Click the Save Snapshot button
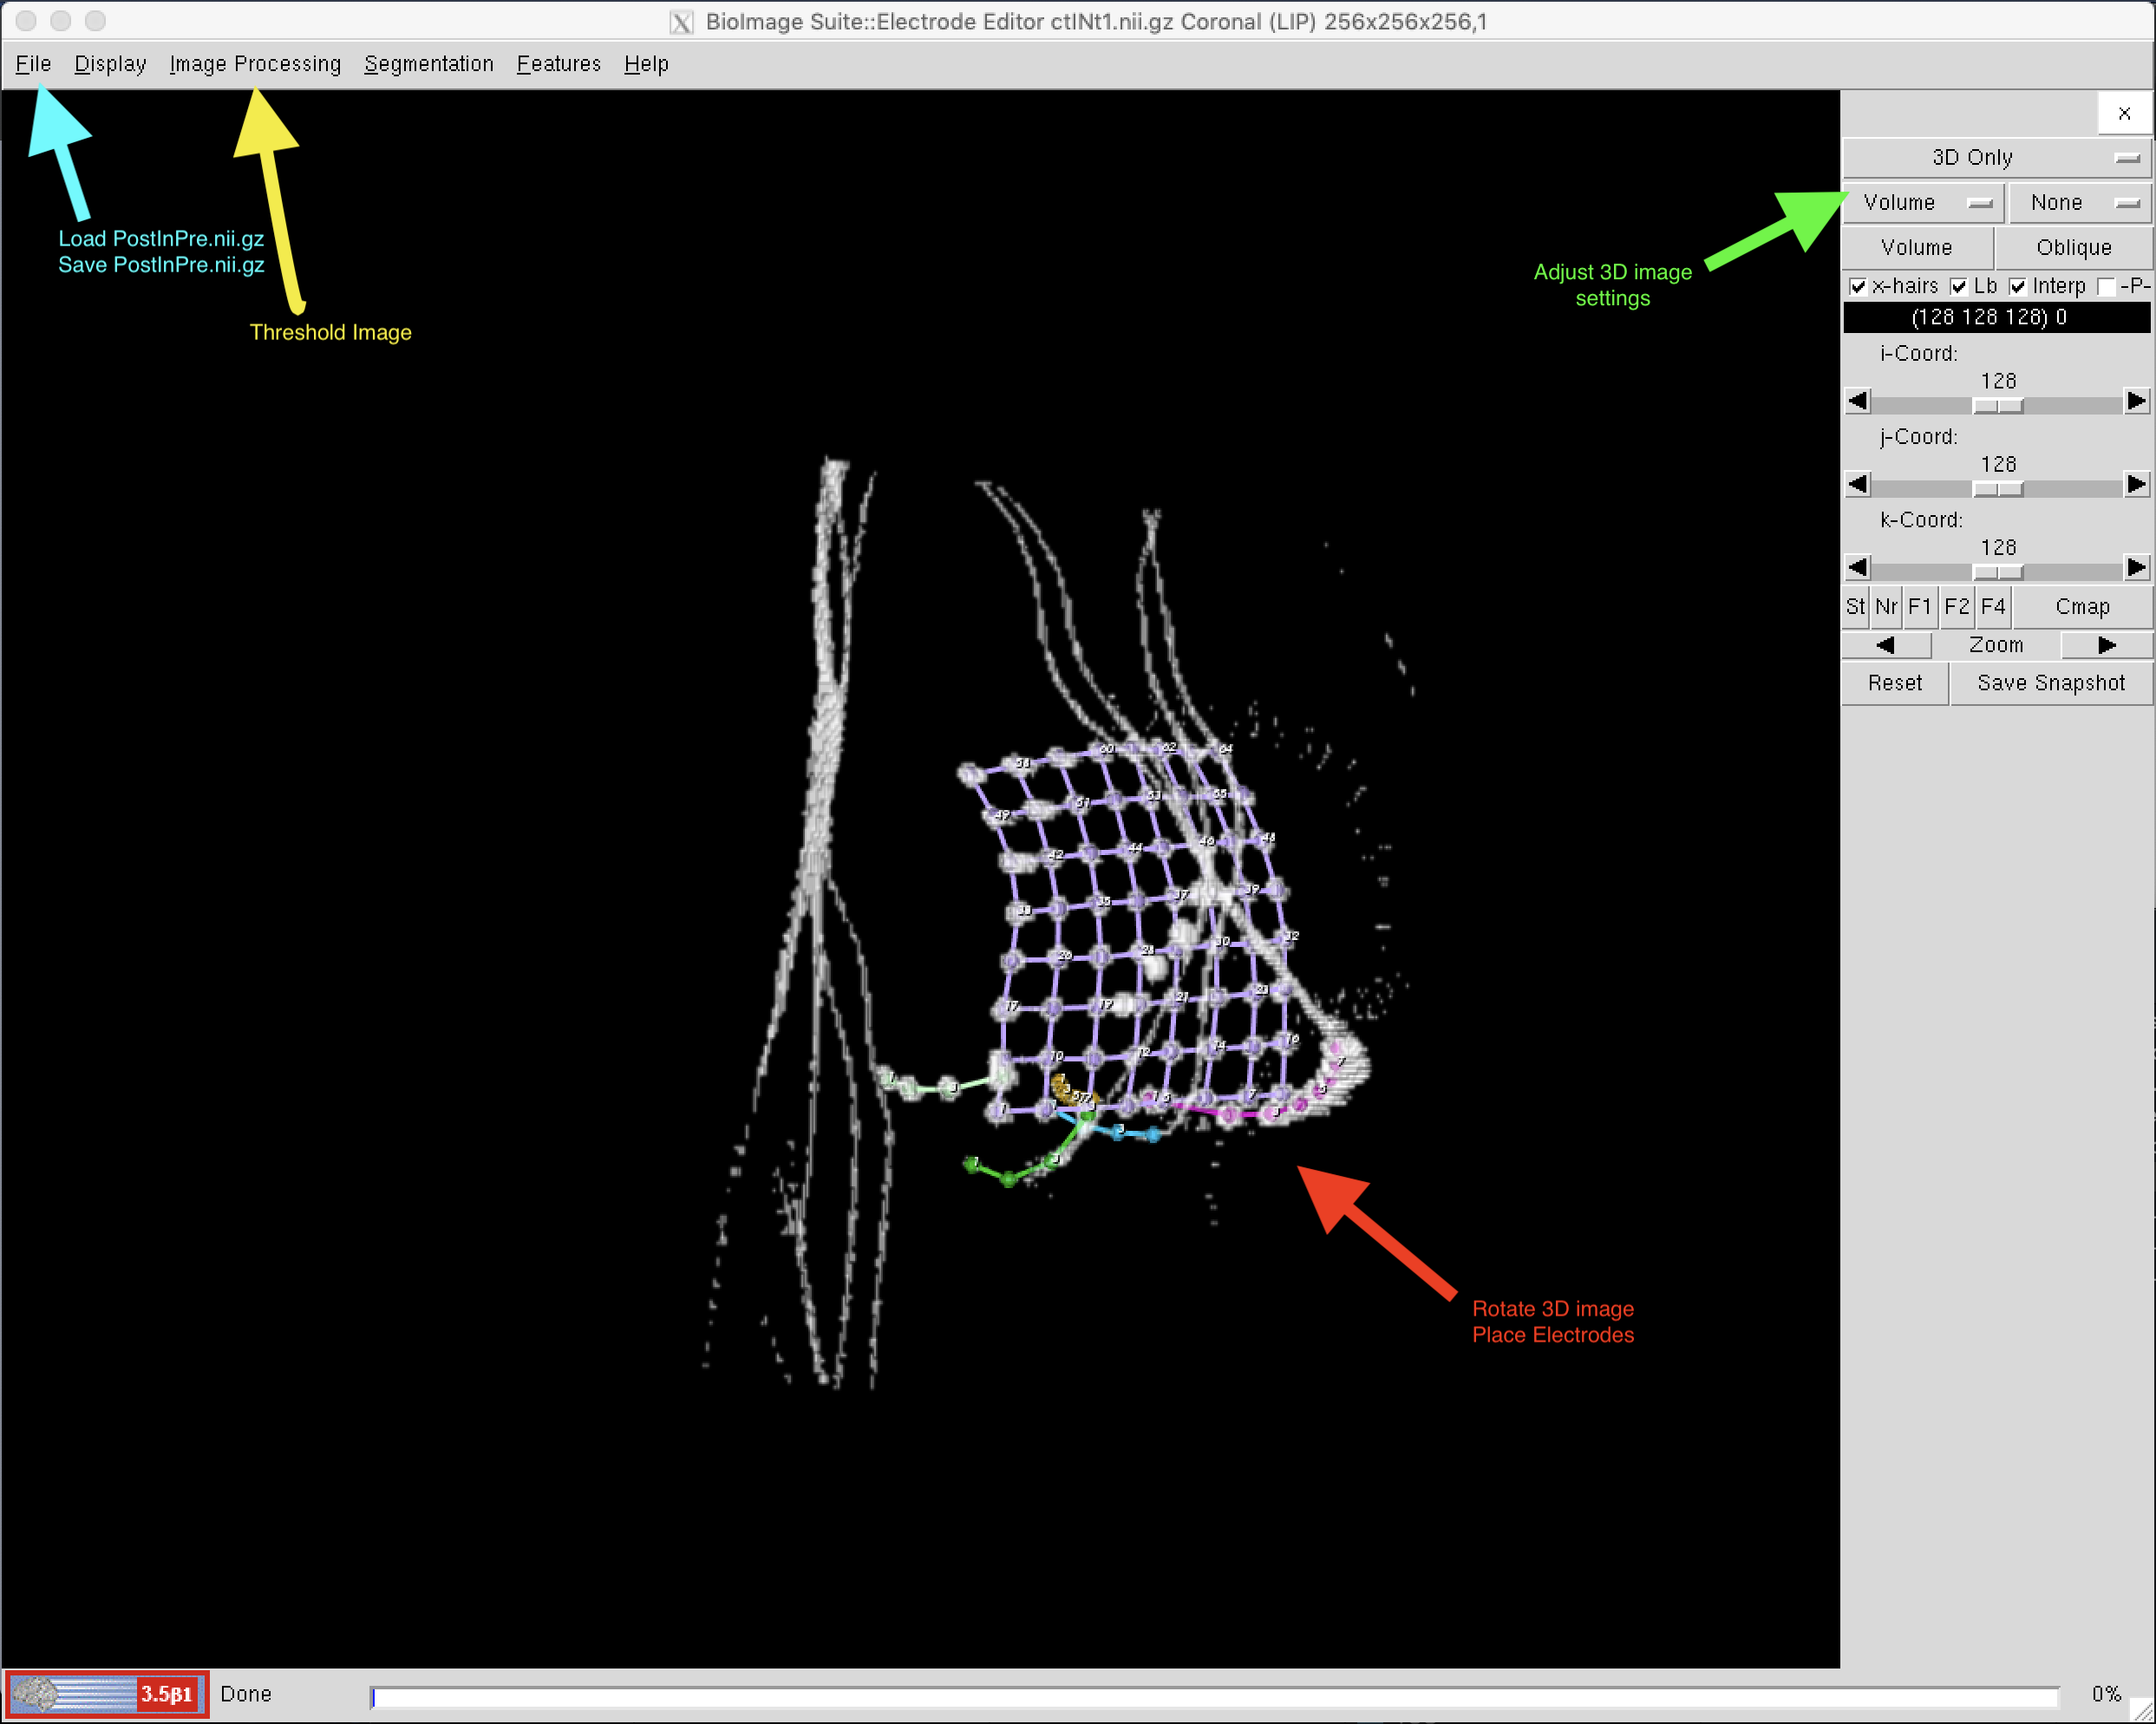The height and width of the screenshot is (1724, 2156). [x=2050, y=683]
